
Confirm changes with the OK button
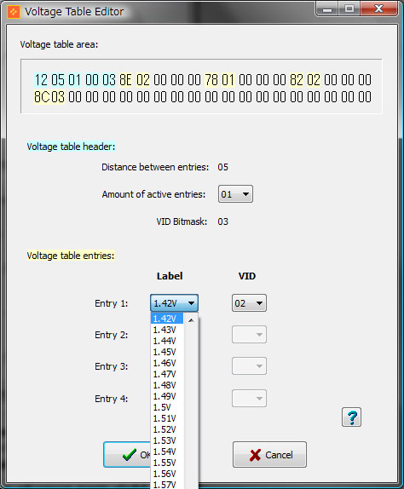point(127,454)
